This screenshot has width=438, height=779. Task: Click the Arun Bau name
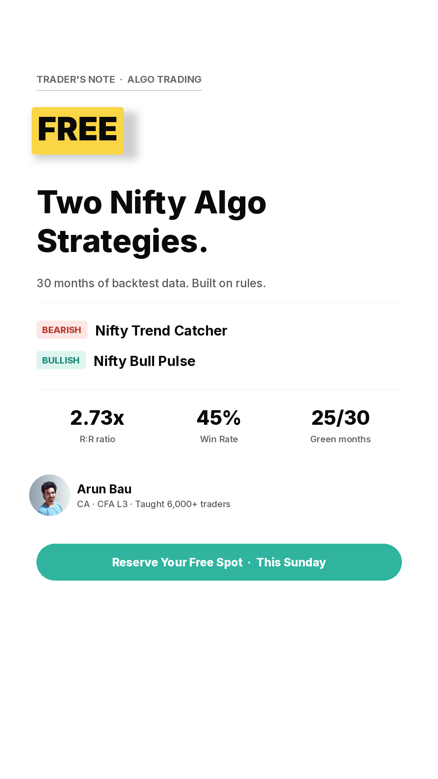click(104, 489)
